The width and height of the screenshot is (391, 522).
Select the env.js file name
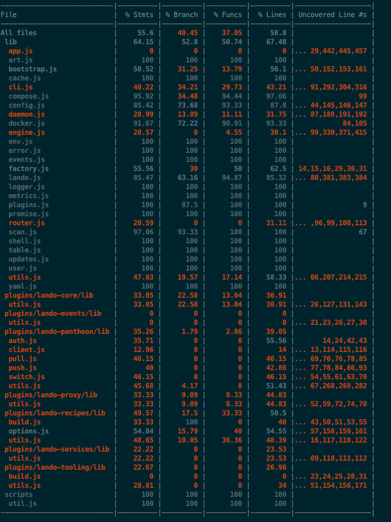21,141
